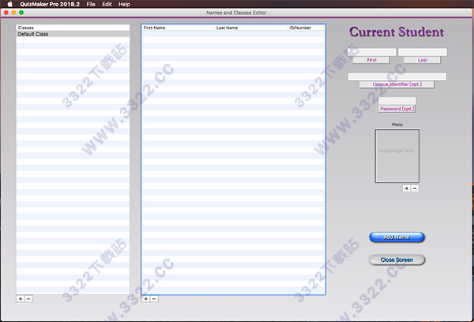Image resolution: width=474 pixels, height=322 pixels.
Task: Remove student row with minus under names table
Action: [154, 299]
